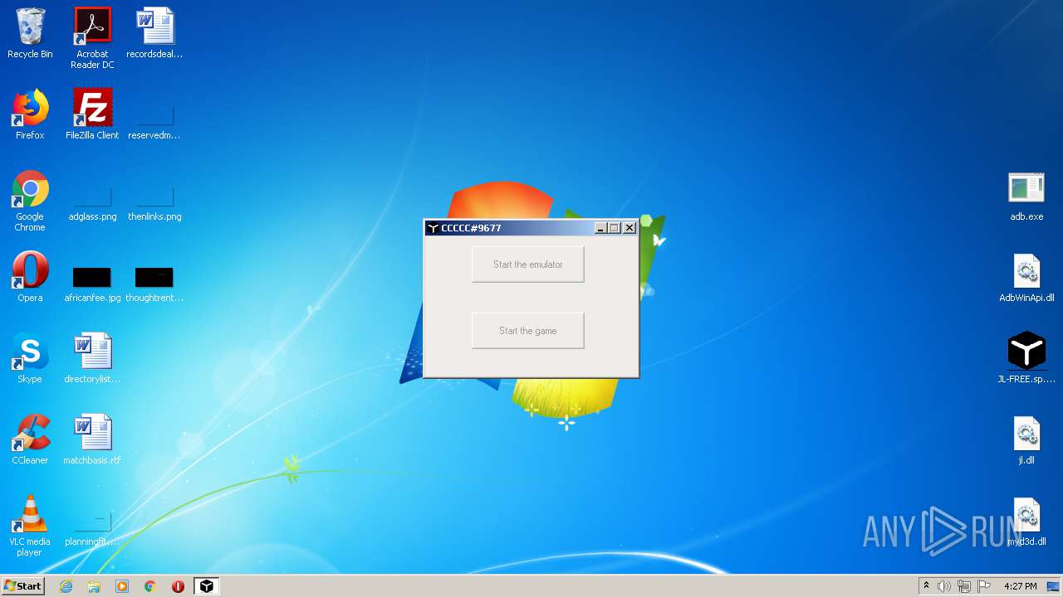Viewport: 1063px width, 597px height.
Task: Click the Start the emulator button
Action: click(x=528, y=265)
